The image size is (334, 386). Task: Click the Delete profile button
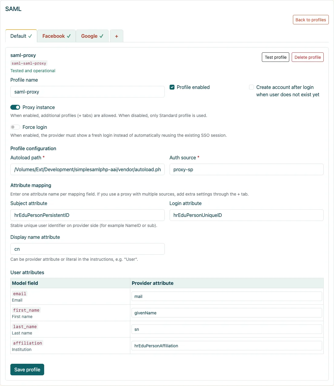point(308,57)
